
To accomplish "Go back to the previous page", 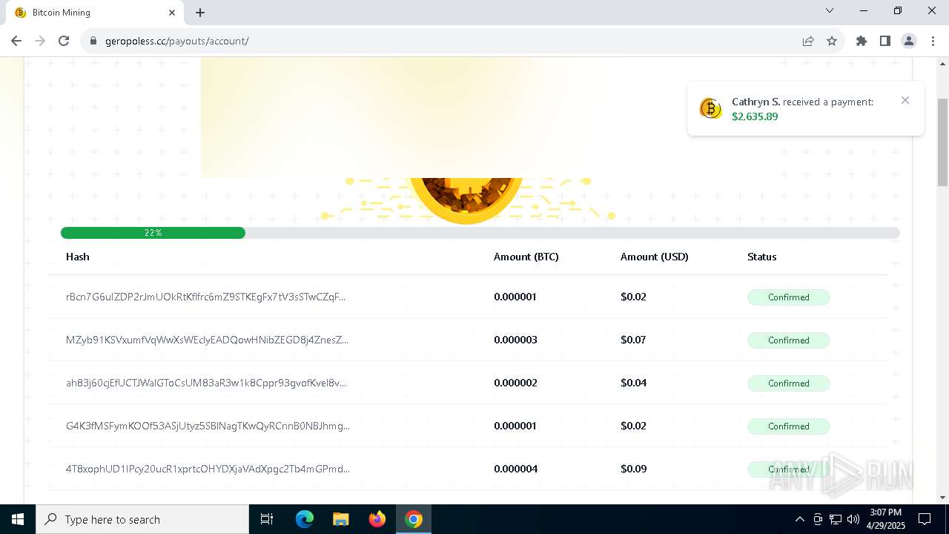I will click(16, 41).
